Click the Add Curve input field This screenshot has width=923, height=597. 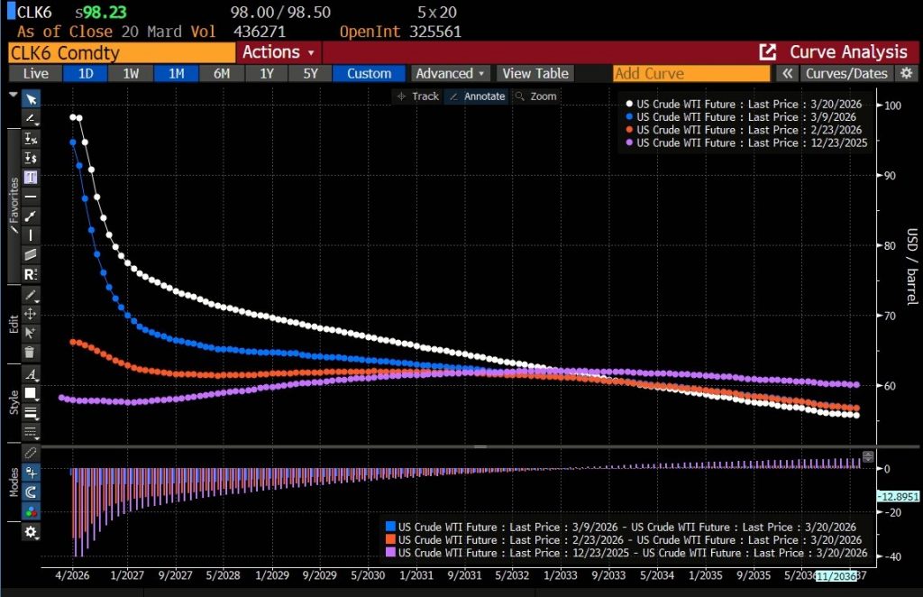690,74
